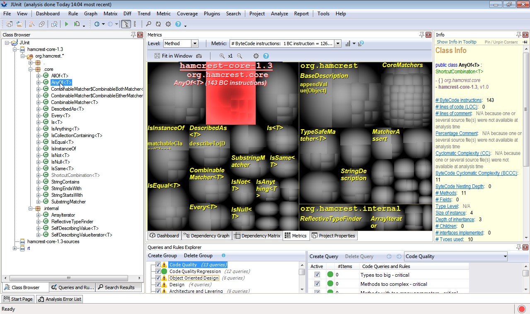Viewport: 530px width, 314px height.
Task: Open the Analysis Error List tab
Action: [x=59, y=299]
